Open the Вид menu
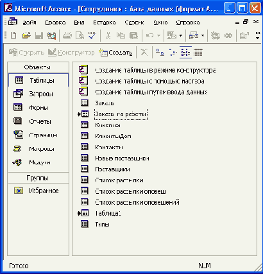Image resolution: width=263 pixels, height=274 pixels. (79, 22)
